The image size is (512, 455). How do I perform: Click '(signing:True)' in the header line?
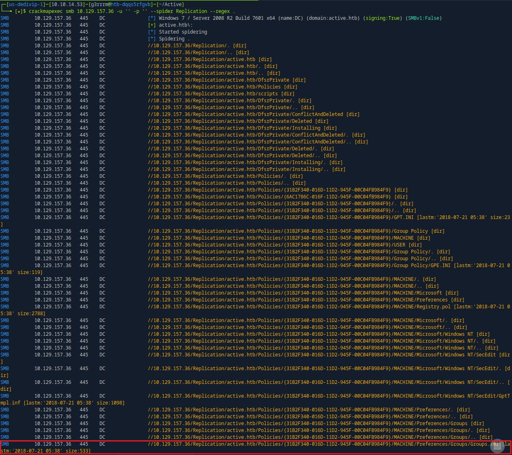point(383,18)
